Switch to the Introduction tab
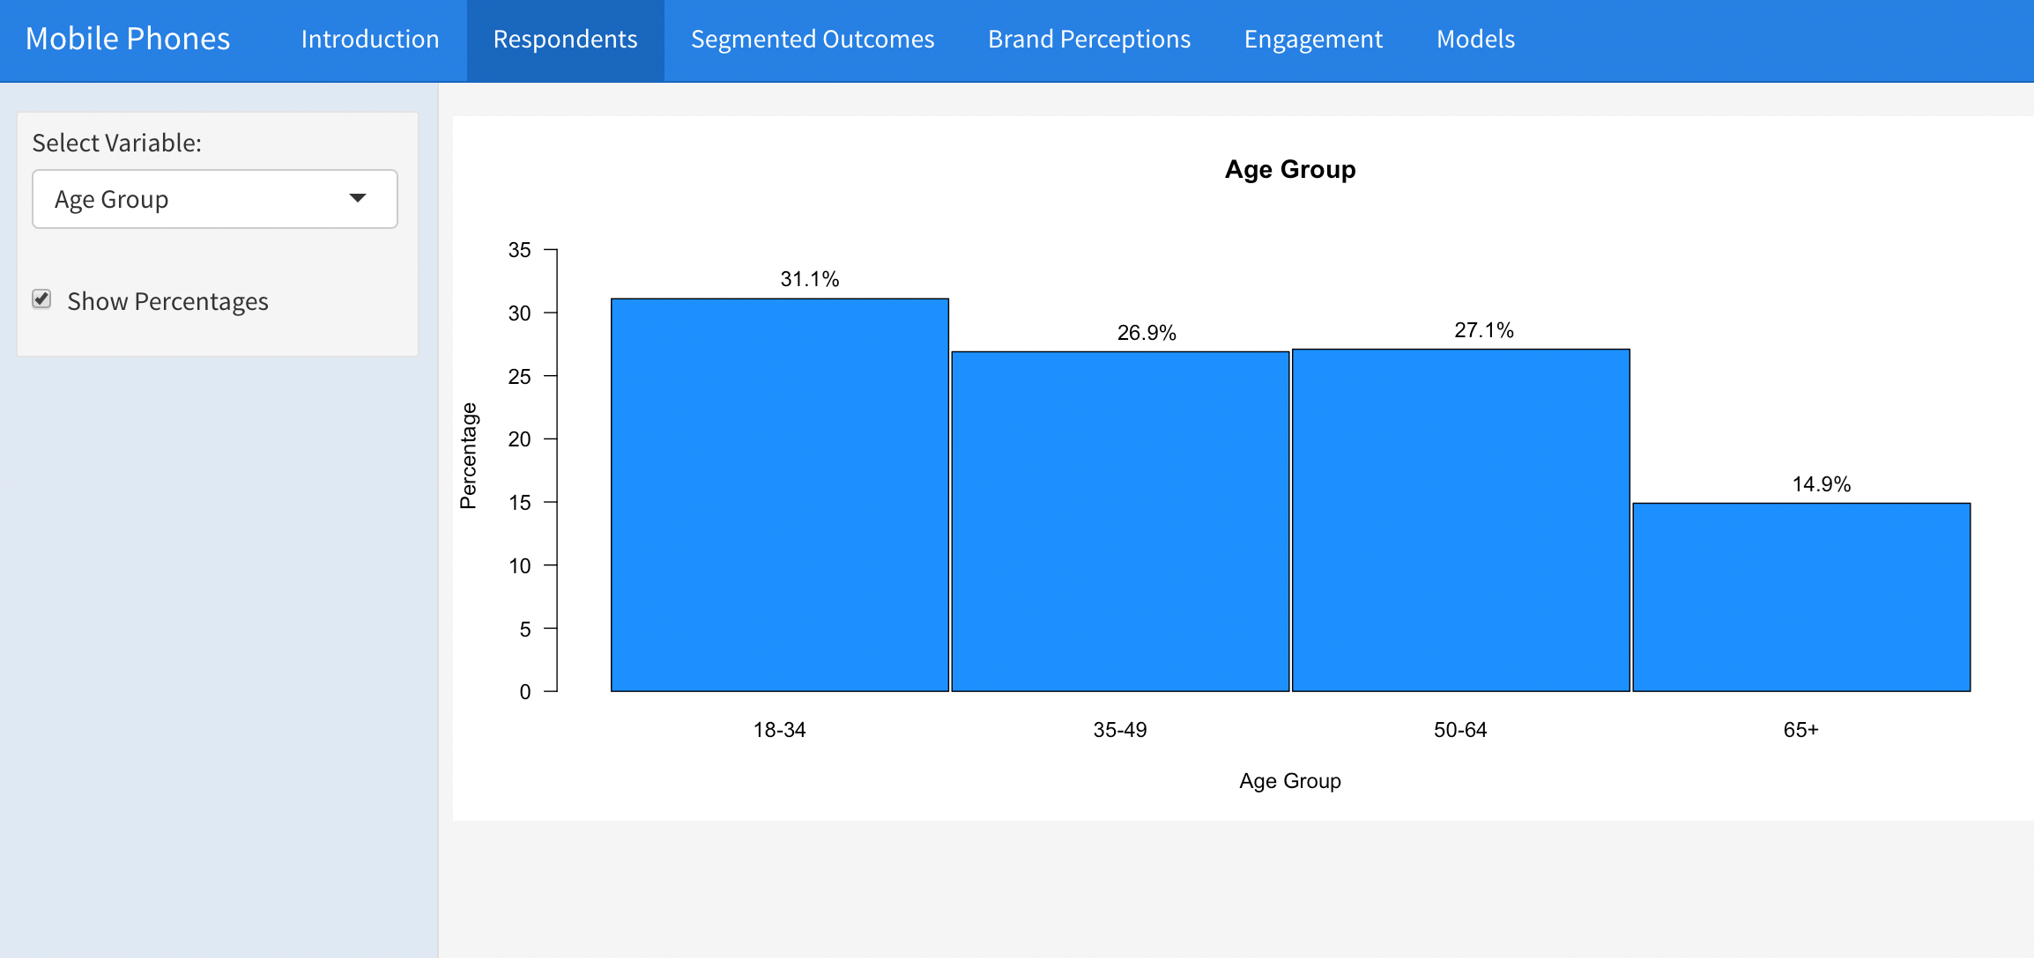This screenshot has height=958, width=2034. (x=369, y=40)
